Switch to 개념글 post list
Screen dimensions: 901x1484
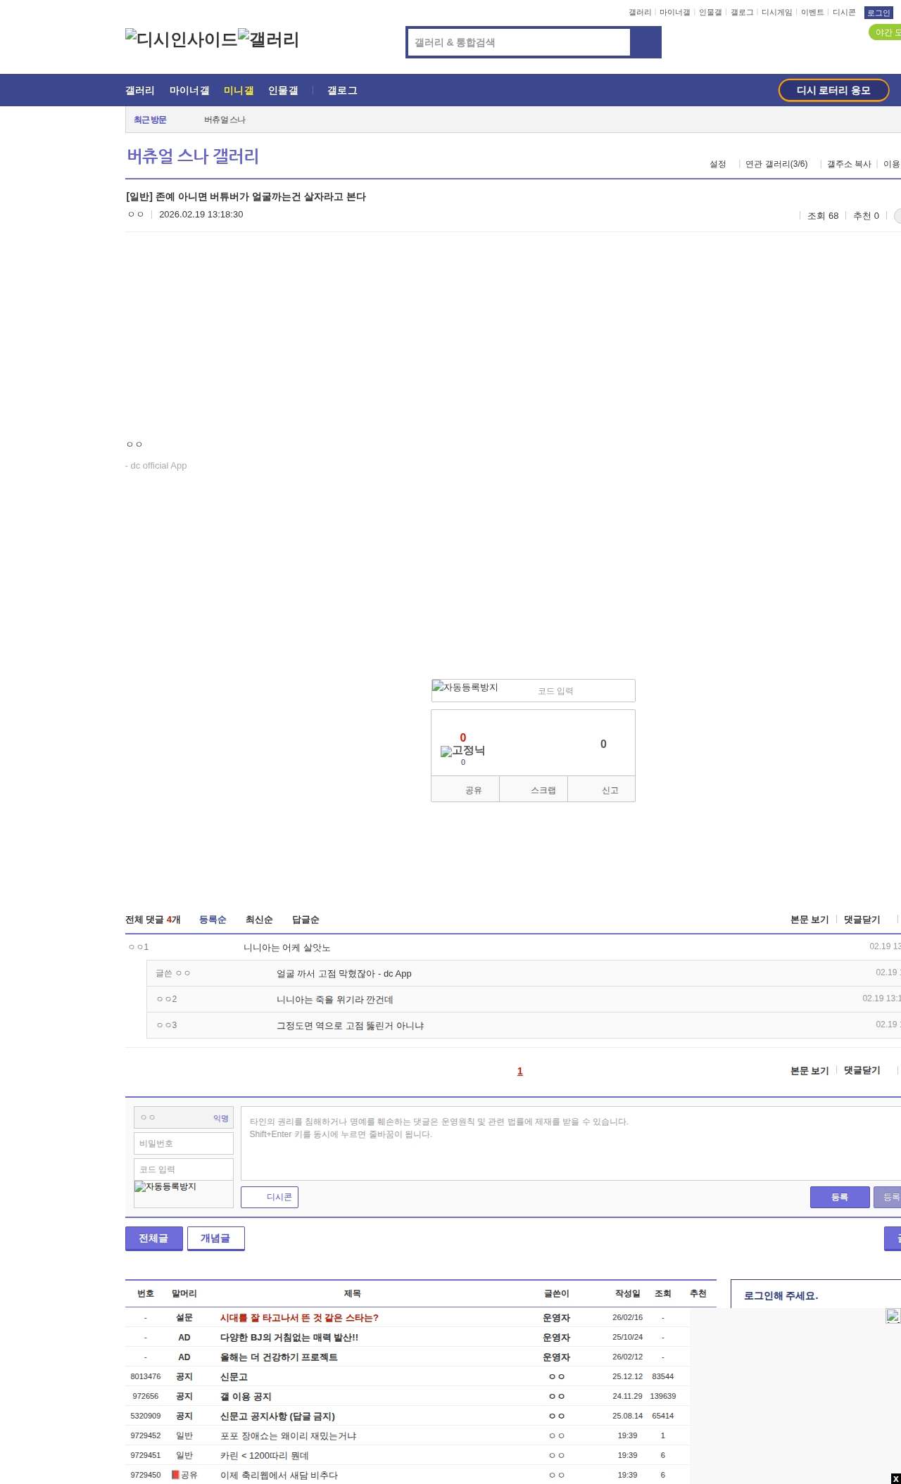(215, 1238)
